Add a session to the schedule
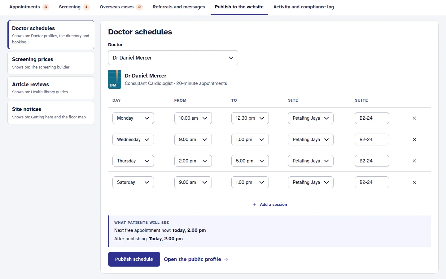The image size is (446, 279). click(269, 204)
